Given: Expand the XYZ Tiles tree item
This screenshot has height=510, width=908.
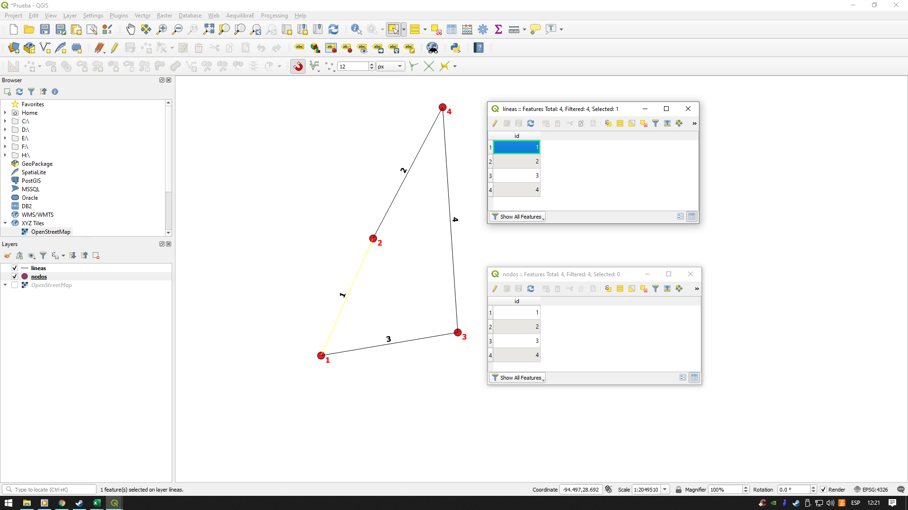Looking at the screenshot, I should [5, 223].
